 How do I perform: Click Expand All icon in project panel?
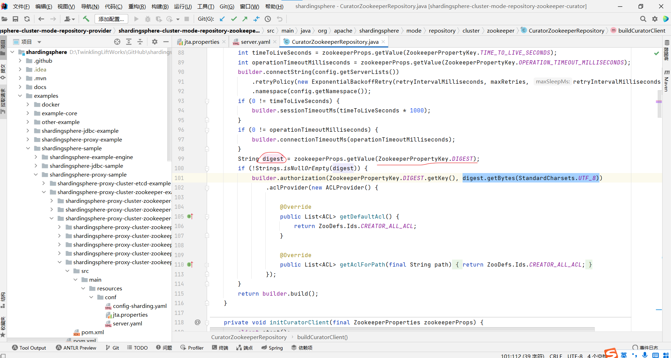click(129, 42)
